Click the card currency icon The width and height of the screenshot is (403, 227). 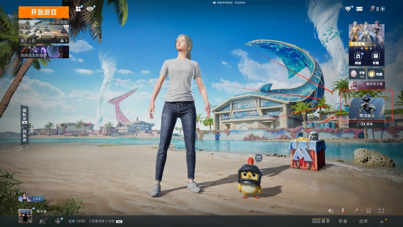point(372,9)
